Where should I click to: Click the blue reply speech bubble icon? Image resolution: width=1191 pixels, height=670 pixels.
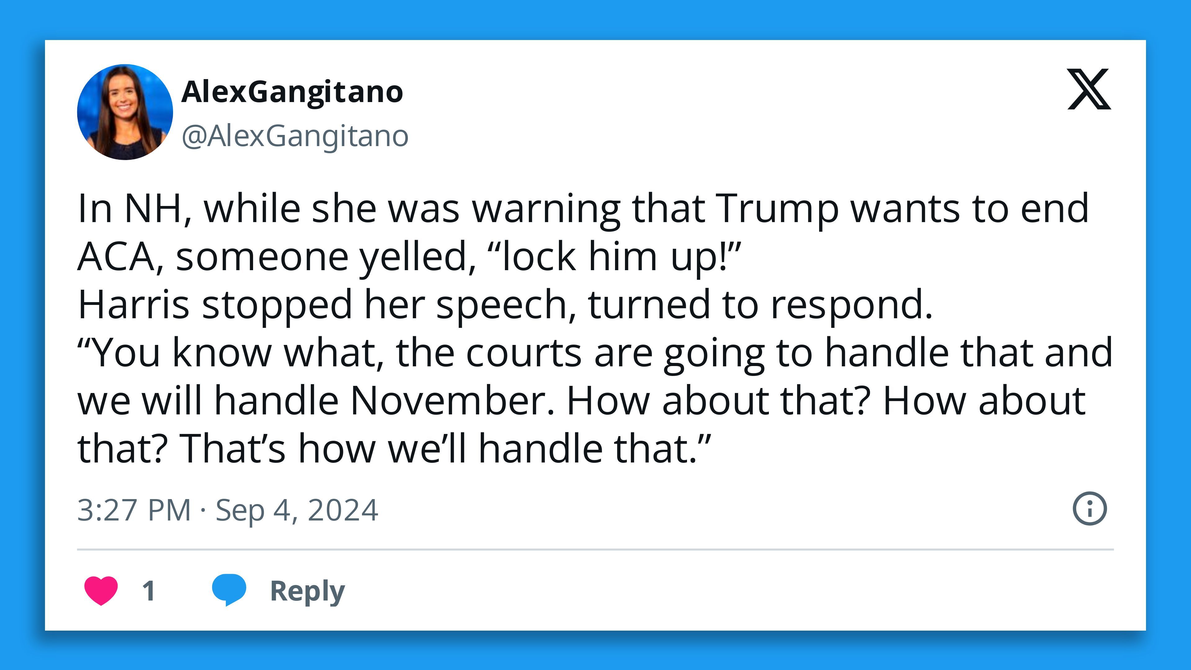pos(228,590)
